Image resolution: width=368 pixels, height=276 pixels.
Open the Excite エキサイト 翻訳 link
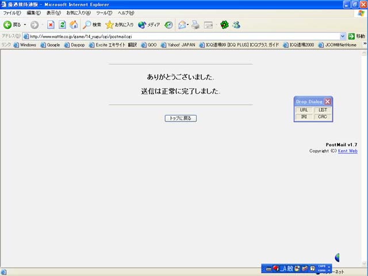pyautogui.click(x=113, y=45)
